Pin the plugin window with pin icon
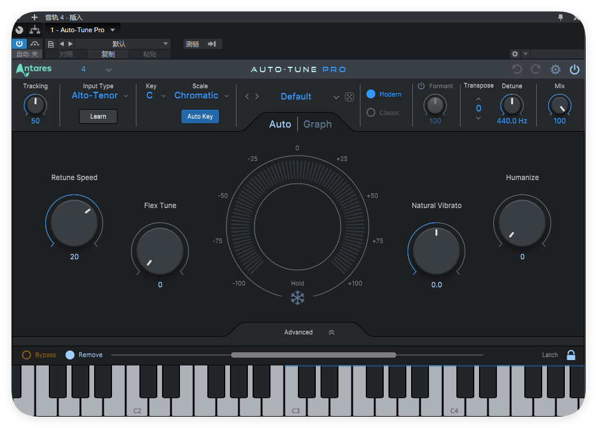The width and height of the screenshot is (597, 428). click(561, 17)
